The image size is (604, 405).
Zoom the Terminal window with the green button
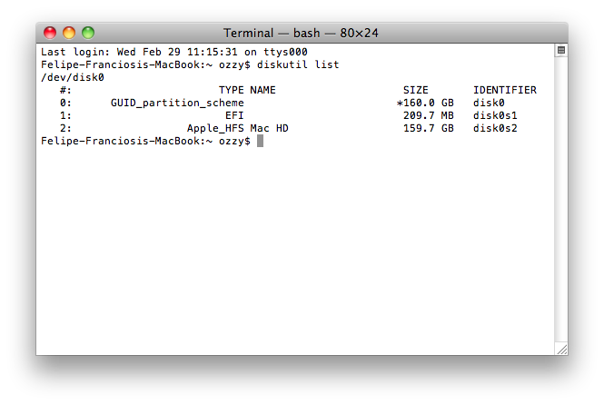tap(88, 33)
